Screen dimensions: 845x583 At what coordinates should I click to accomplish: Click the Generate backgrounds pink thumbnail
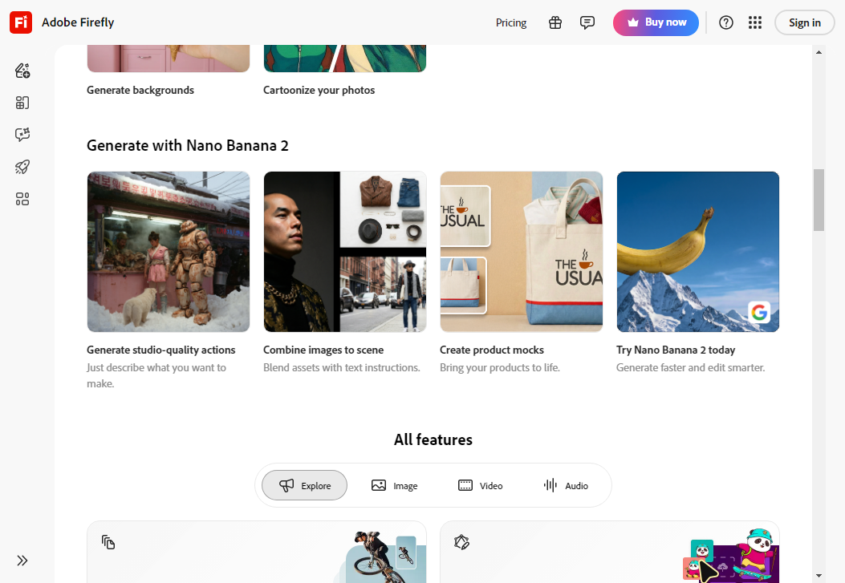tap(169, 58)
